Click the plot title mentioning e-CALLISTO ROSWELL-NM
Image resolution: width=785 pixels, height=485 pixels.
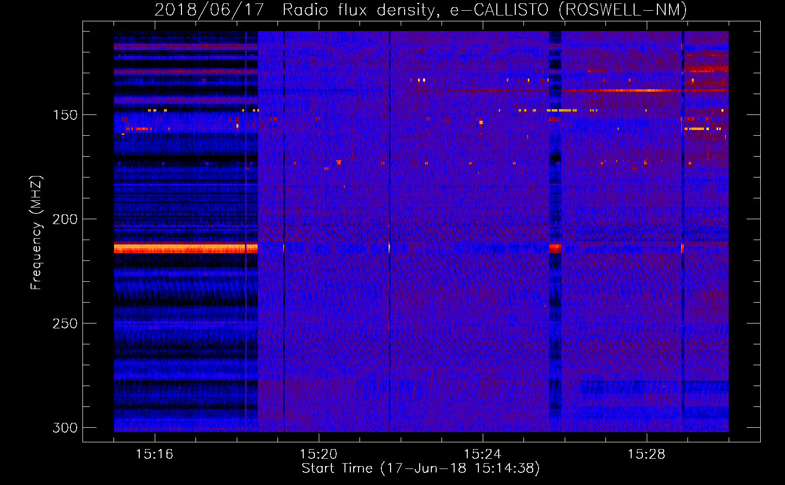(x=421, y=10)
